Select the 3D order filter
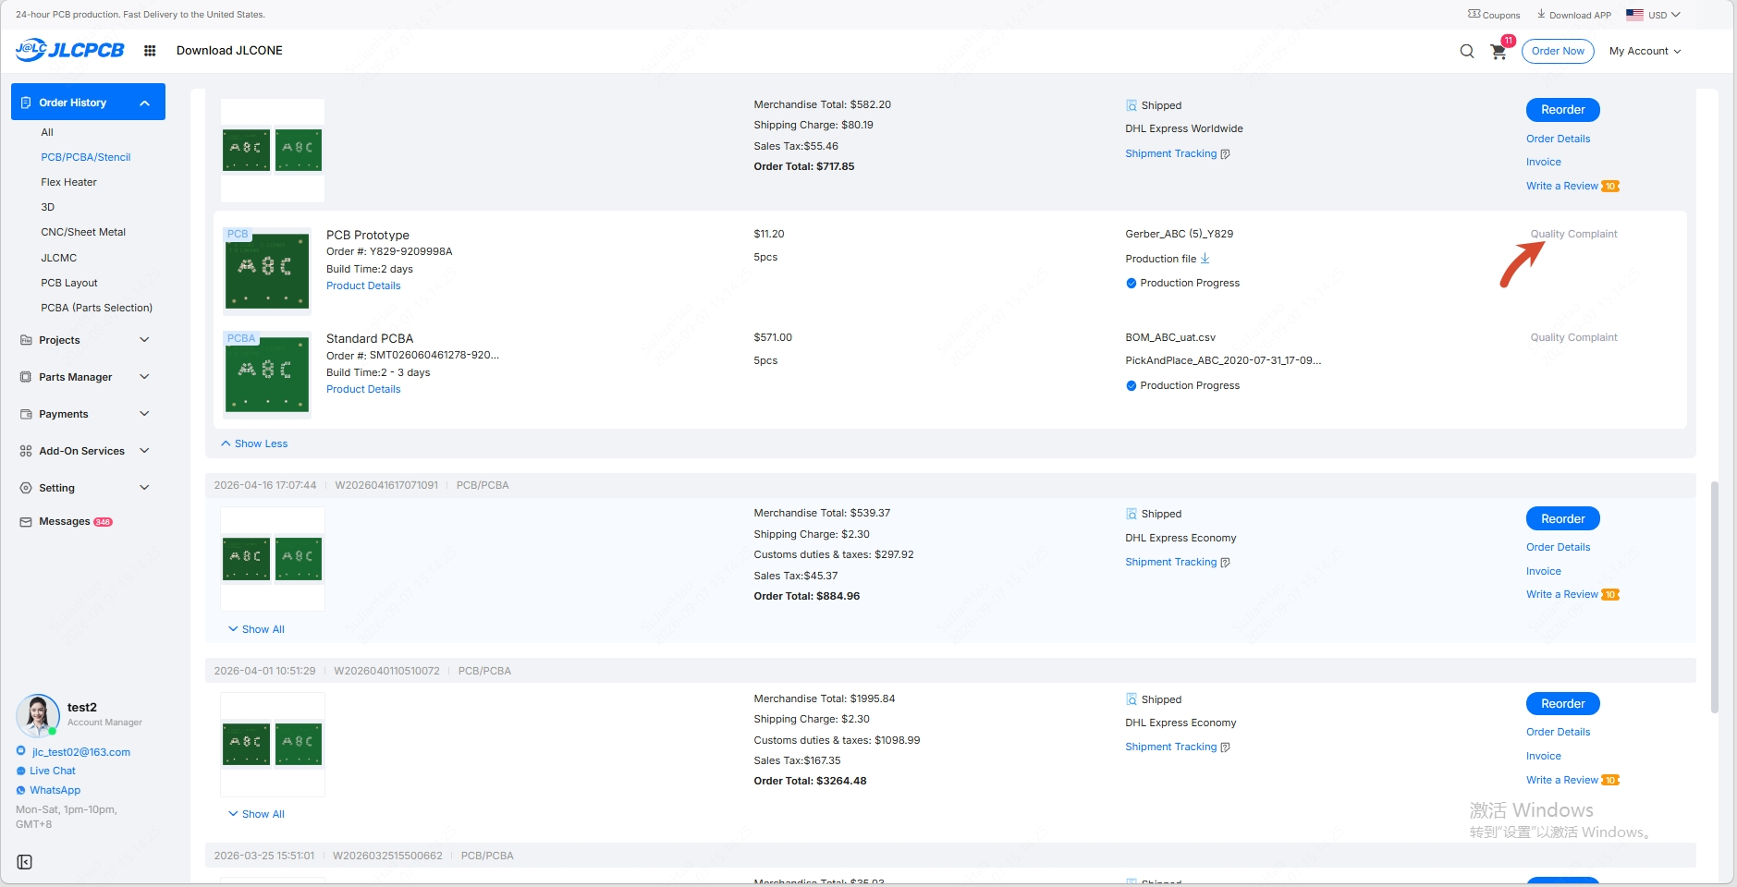This screenshot has width=1737, height=887. [x=48, y=207]
